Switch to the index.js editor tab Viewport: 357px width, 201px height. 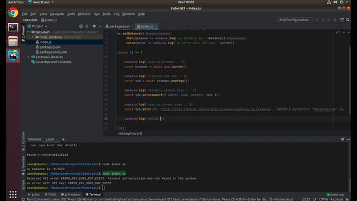(x=146, y=26)
